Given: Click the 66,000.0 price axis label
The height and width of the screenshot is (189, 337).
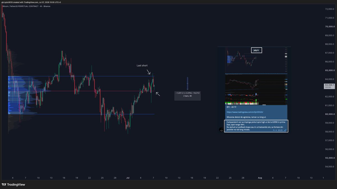Looking at the screenshot, I should (329, 62).
